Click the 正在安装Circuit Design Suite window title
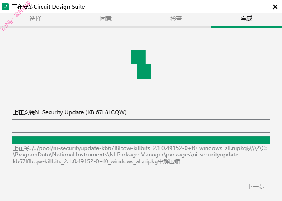This screenshot has height=201, width=282. [48, 7]
